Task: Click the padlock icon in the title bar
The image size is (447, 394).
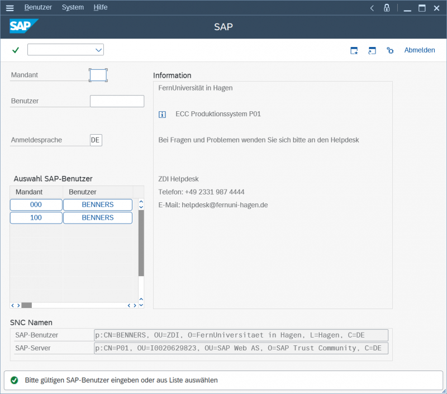Action: (387, 8)
